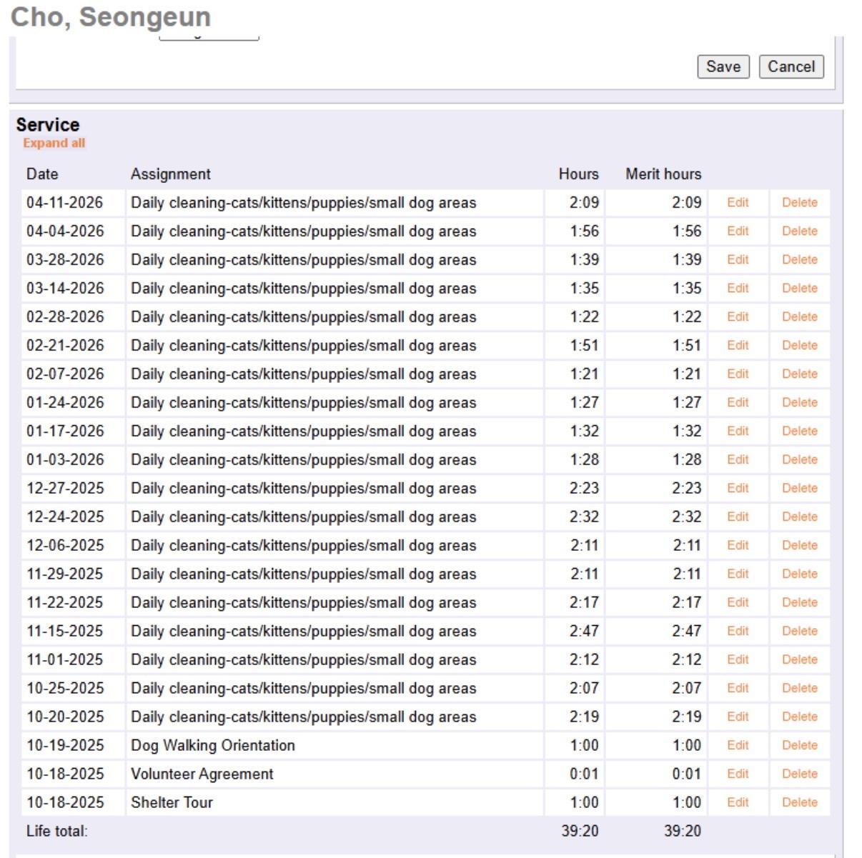Viewport: 862px width, 858px height.
Task: Click the Cancel button
Action: [x=791, y=66]
